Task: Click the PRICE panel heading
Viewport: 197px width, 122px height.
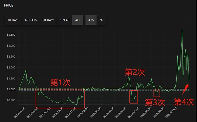Action: click(x=9, y=5)
